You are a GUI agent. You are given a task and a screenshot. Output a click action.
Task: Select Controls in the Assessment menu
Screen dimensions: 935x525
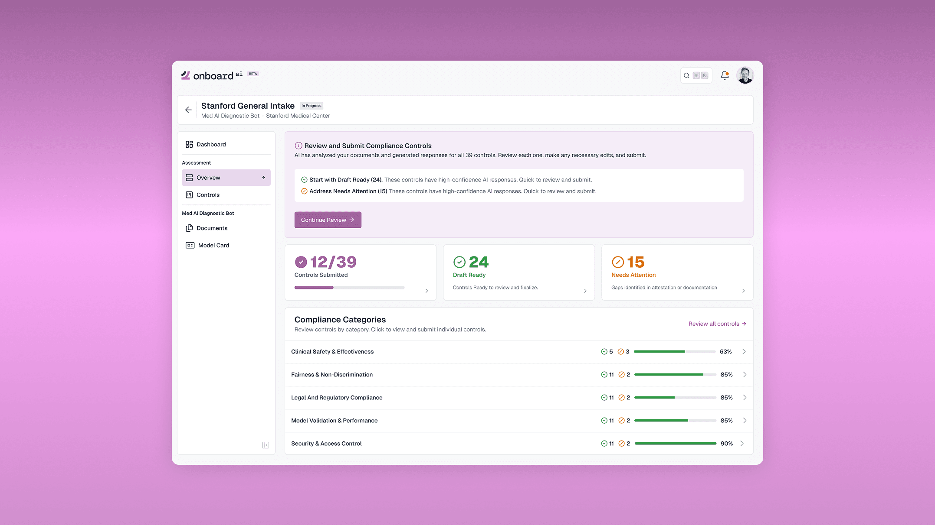[x=208, y=195]
